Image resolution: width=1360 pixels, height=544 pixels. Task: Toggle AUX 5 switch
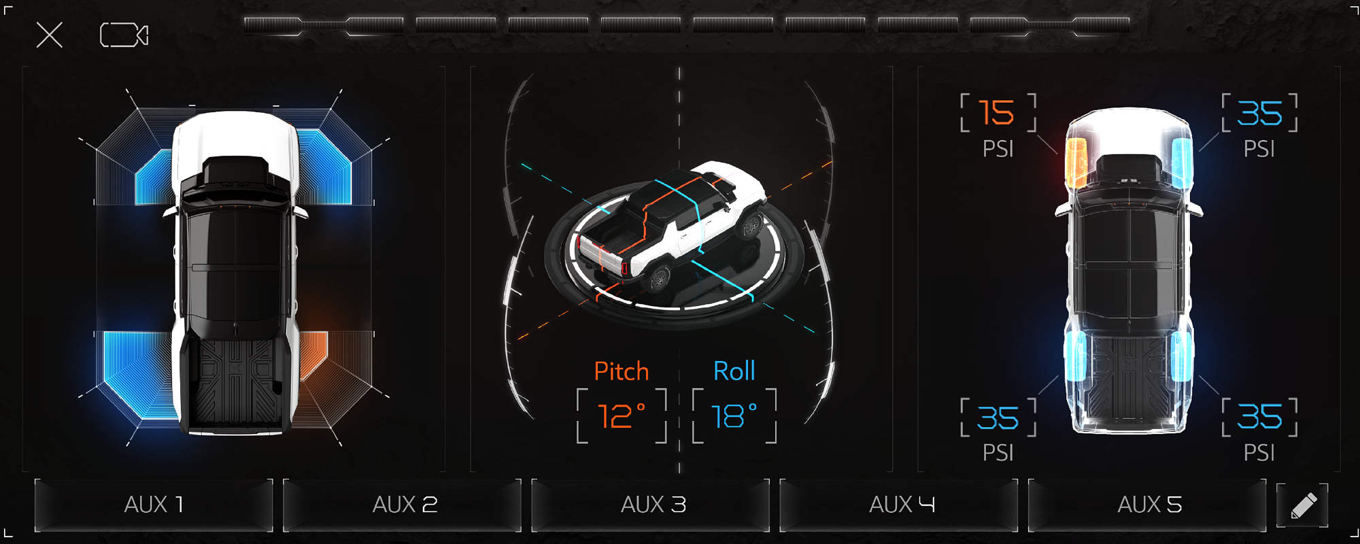(x=1147, y=505)
